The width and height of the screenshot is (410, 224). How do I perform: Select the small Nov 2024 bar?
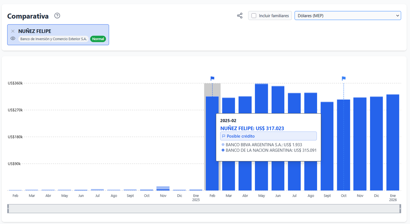coord(163,188)
